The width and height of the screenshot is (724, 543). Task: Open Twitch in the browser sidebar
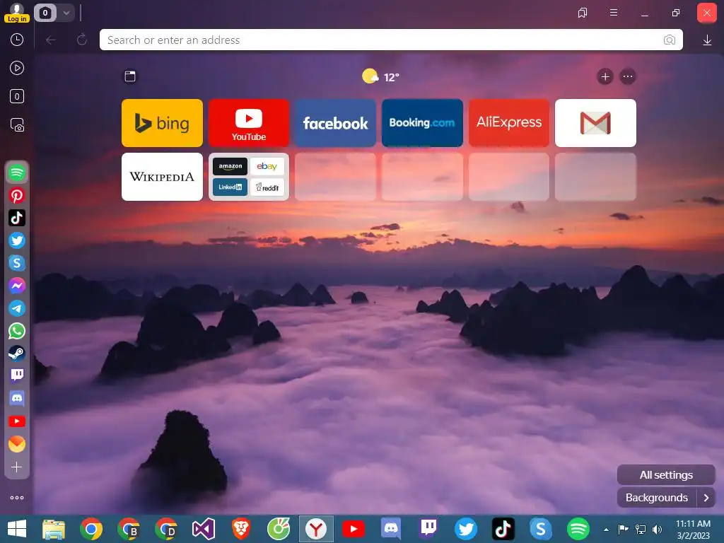tap(17, 375)
